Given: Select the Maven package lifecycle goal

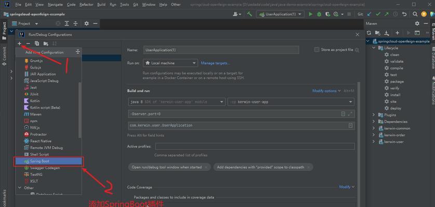Looking at the screenshot, I should [397, 82].
